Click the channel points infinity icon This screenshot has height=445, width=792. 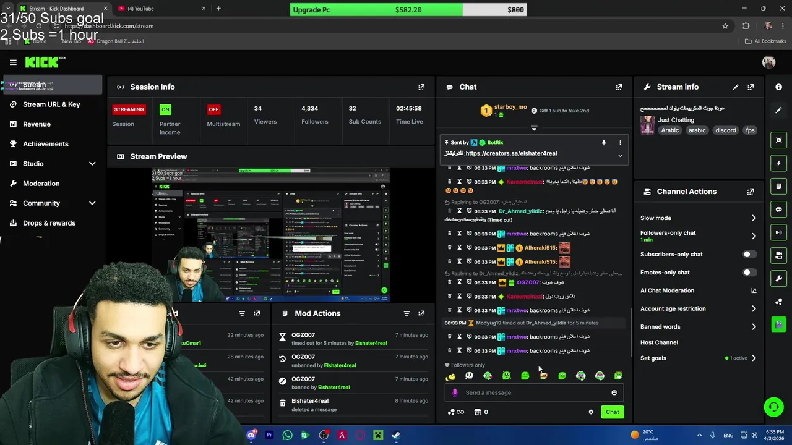tap(455, 412)
